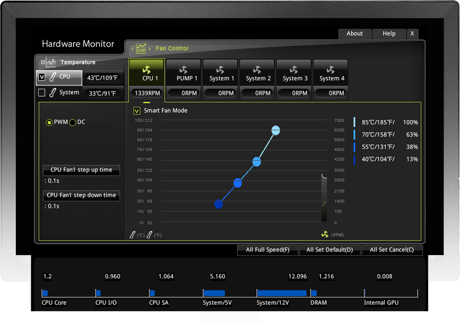460x324 pixels.
Task: Click the 85°C fan curve point
Action: pyautogui.click(x=275, y=131)
